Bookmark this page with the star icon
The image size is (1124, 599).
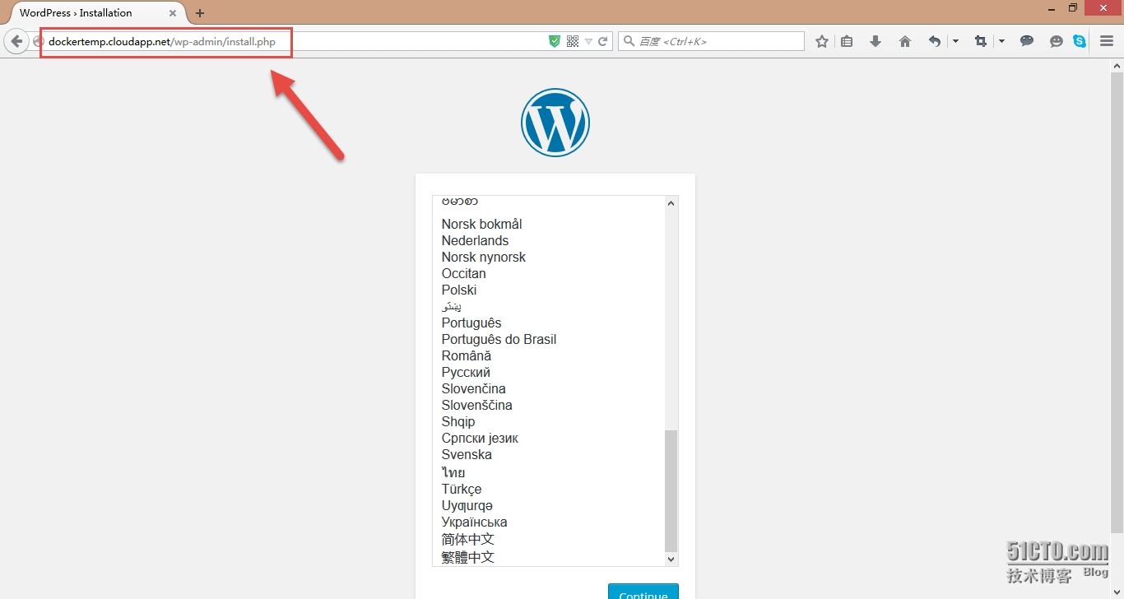821,41
